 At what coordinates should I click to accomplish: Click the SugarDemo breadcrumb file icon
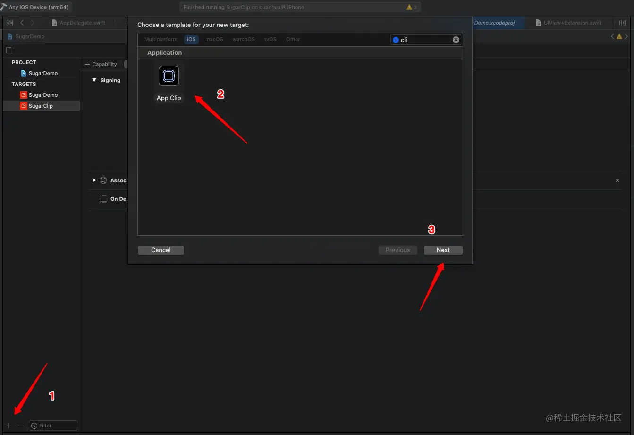click(10, 36)
